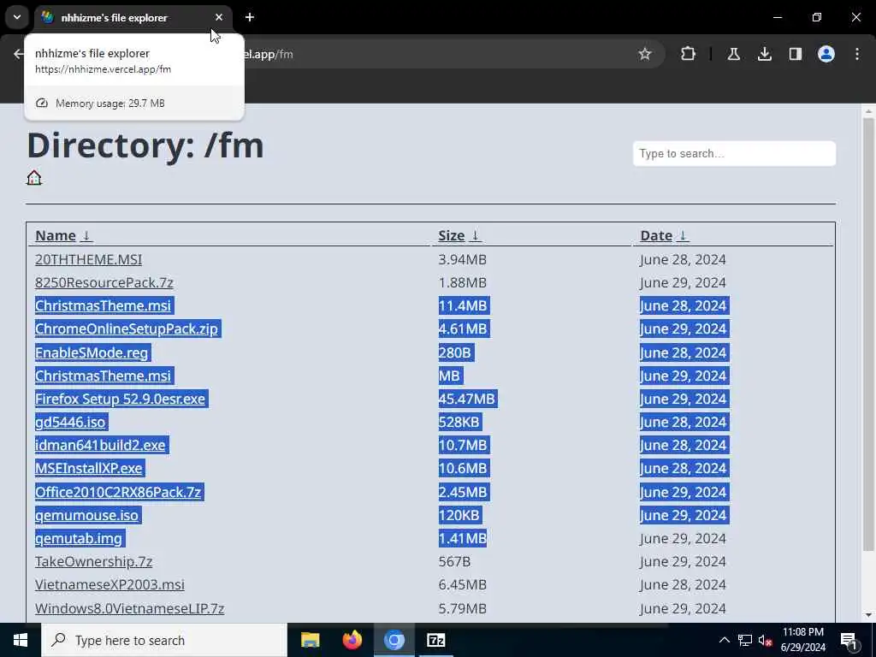Open the Chrome extensions puzzle icon

pos(689,54)
